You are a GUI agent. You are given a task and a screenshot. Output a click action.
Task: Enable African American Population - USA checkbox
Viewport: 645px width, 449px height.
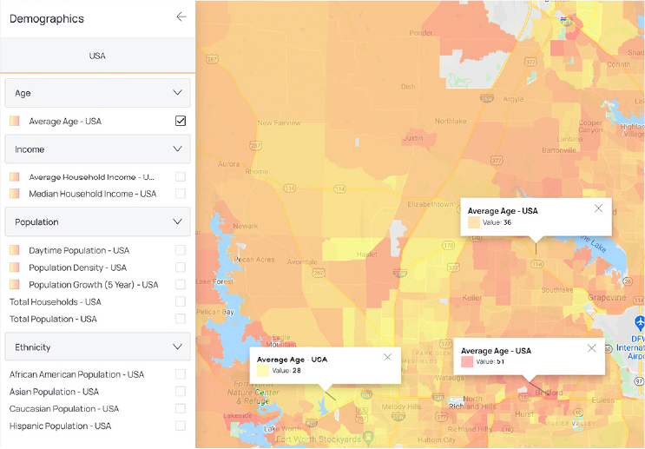(x=181, y=374)
